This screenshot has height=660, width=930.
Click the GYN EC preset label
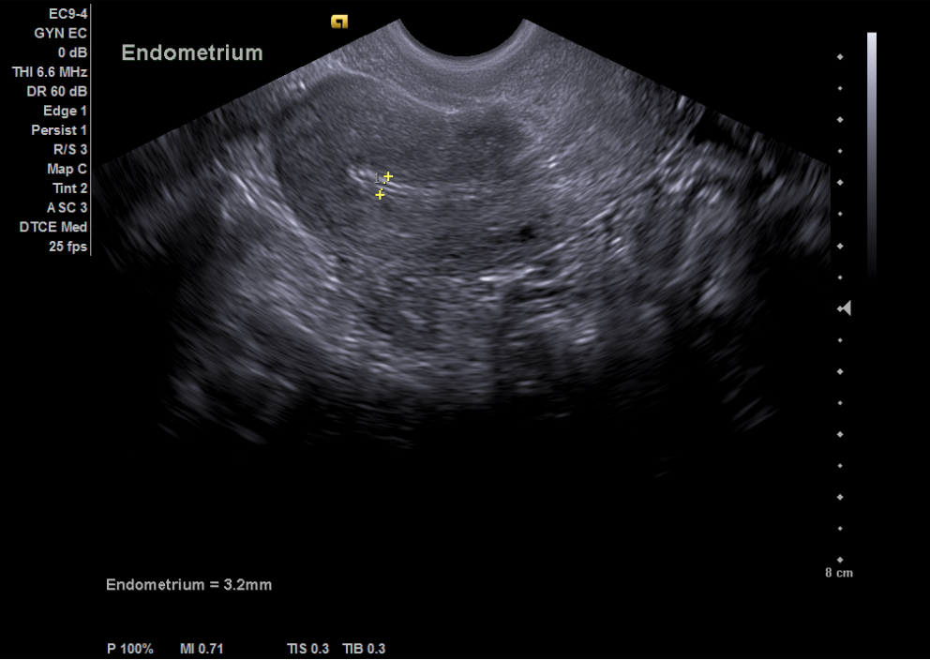[x=61, y=33]
